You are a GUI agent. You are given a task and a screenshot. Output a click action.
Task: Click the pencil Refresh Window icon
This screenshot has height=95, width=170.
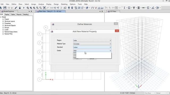(x=16, y=8)
